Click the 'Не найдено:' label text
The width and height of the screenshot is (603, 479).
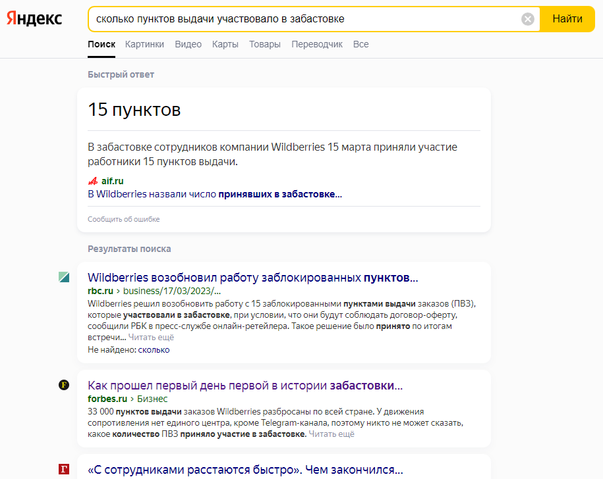[x=112, y=349]
